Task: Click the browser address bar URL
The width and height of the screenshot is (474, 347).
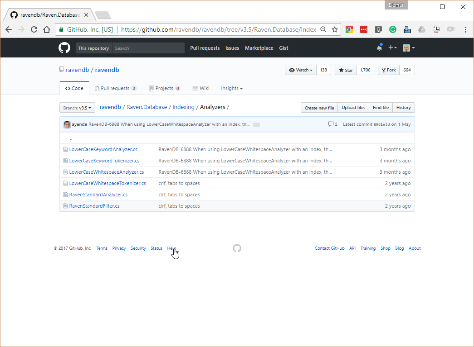Action: click(x=219, y=29)
